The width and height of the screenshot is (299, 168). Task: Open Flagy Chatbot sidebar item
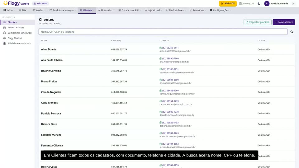(15, 38)
